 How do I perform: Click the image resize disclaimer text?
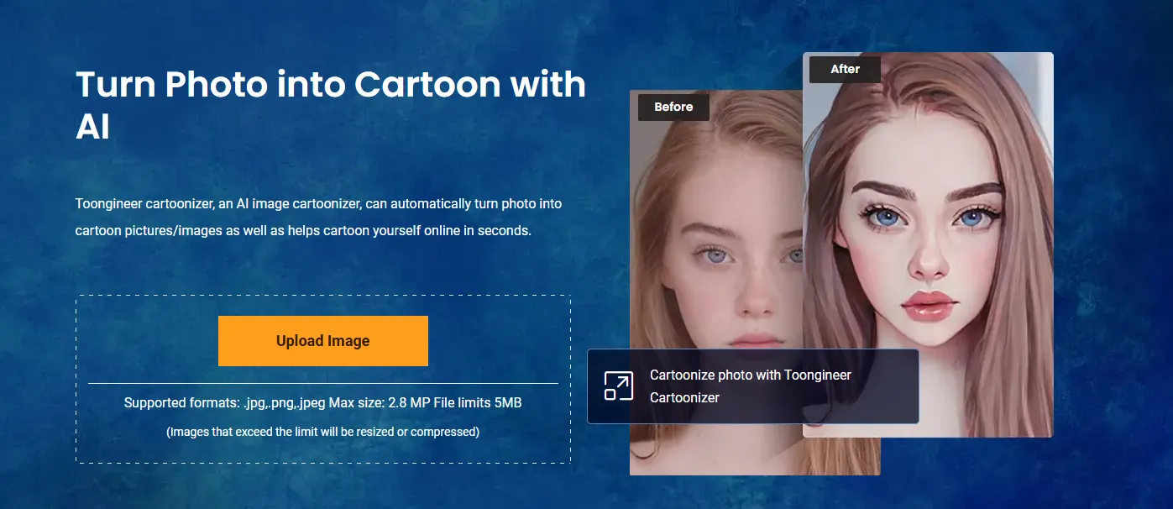pyautogui.click(x=322, y=432)
